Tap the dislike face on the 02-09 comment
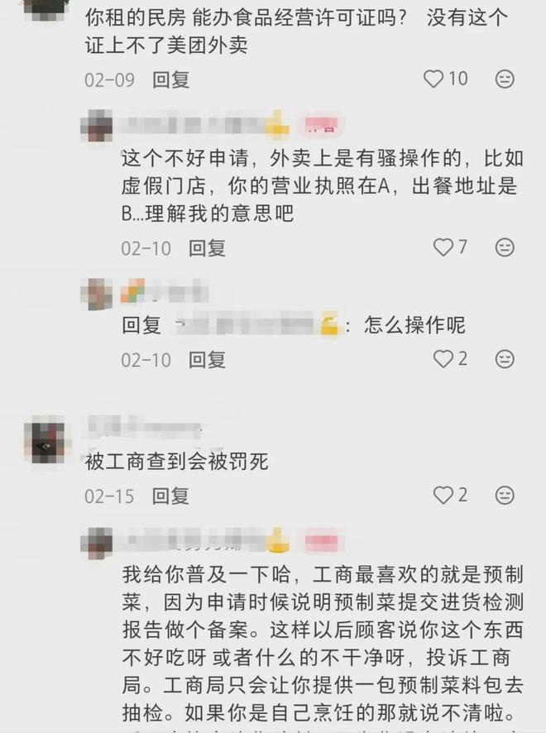Image resolution: width=546 pixels, height=733 pixels. [x=505, y=79]
